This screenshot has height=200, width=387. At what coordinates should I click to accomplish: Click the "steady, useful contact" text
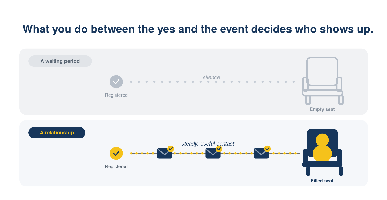(x=208, y=144)
